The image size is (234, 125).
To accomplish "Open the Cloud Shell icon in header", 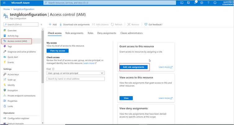I will pyautogui.click(x=182, y=3).
